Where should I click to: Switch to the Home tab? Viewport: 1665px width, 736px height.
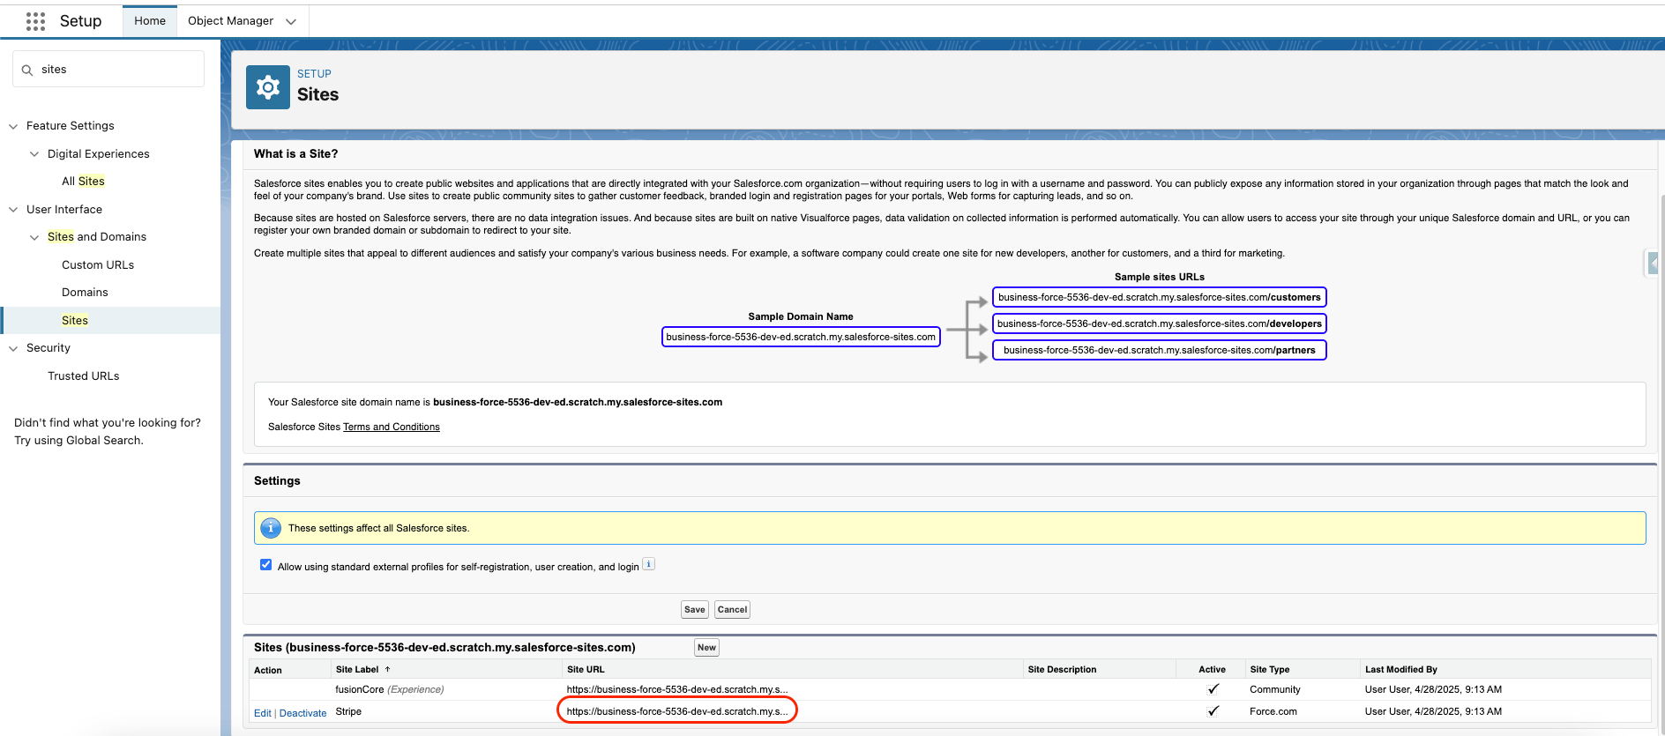click(x=150, y=21)
